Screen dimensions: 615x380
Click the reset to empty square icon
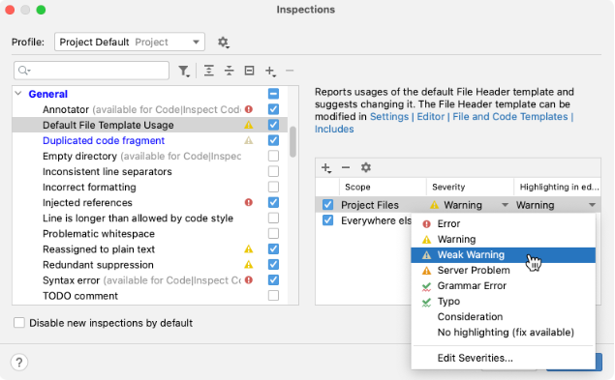pyautogui.click(x=250, y=71)
